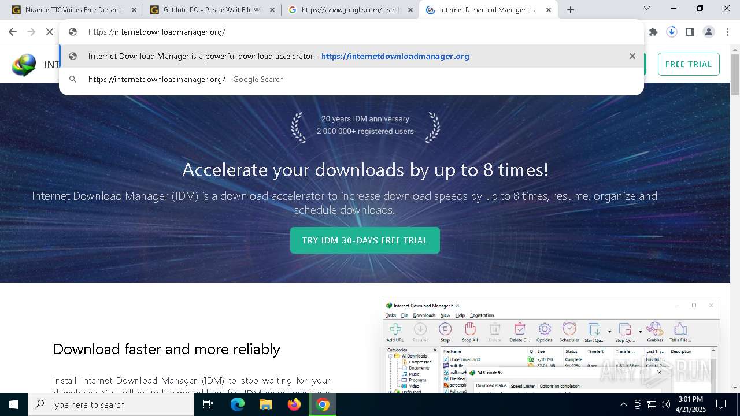Collapse All Downloads tree node in IDM image

pos(391,356)
